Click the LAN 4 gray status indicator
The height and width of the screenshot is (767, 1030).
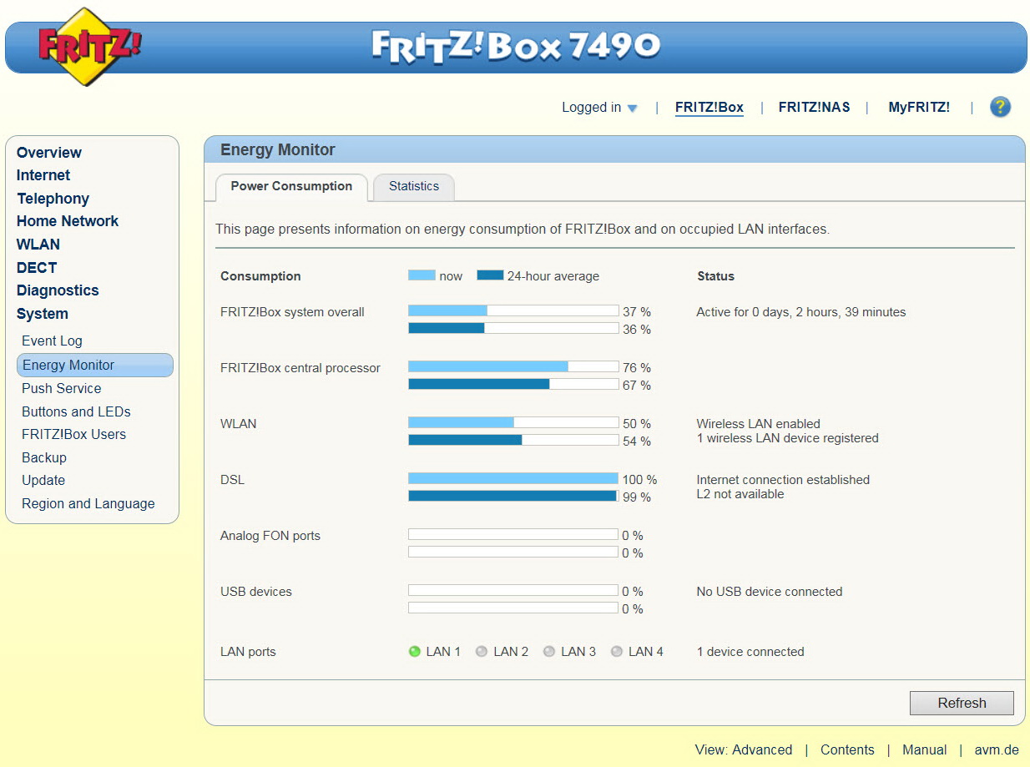click(x=617, y=652)
